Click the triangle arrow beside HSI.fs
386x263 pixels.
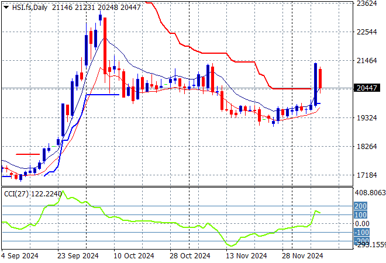pos(6,6)
